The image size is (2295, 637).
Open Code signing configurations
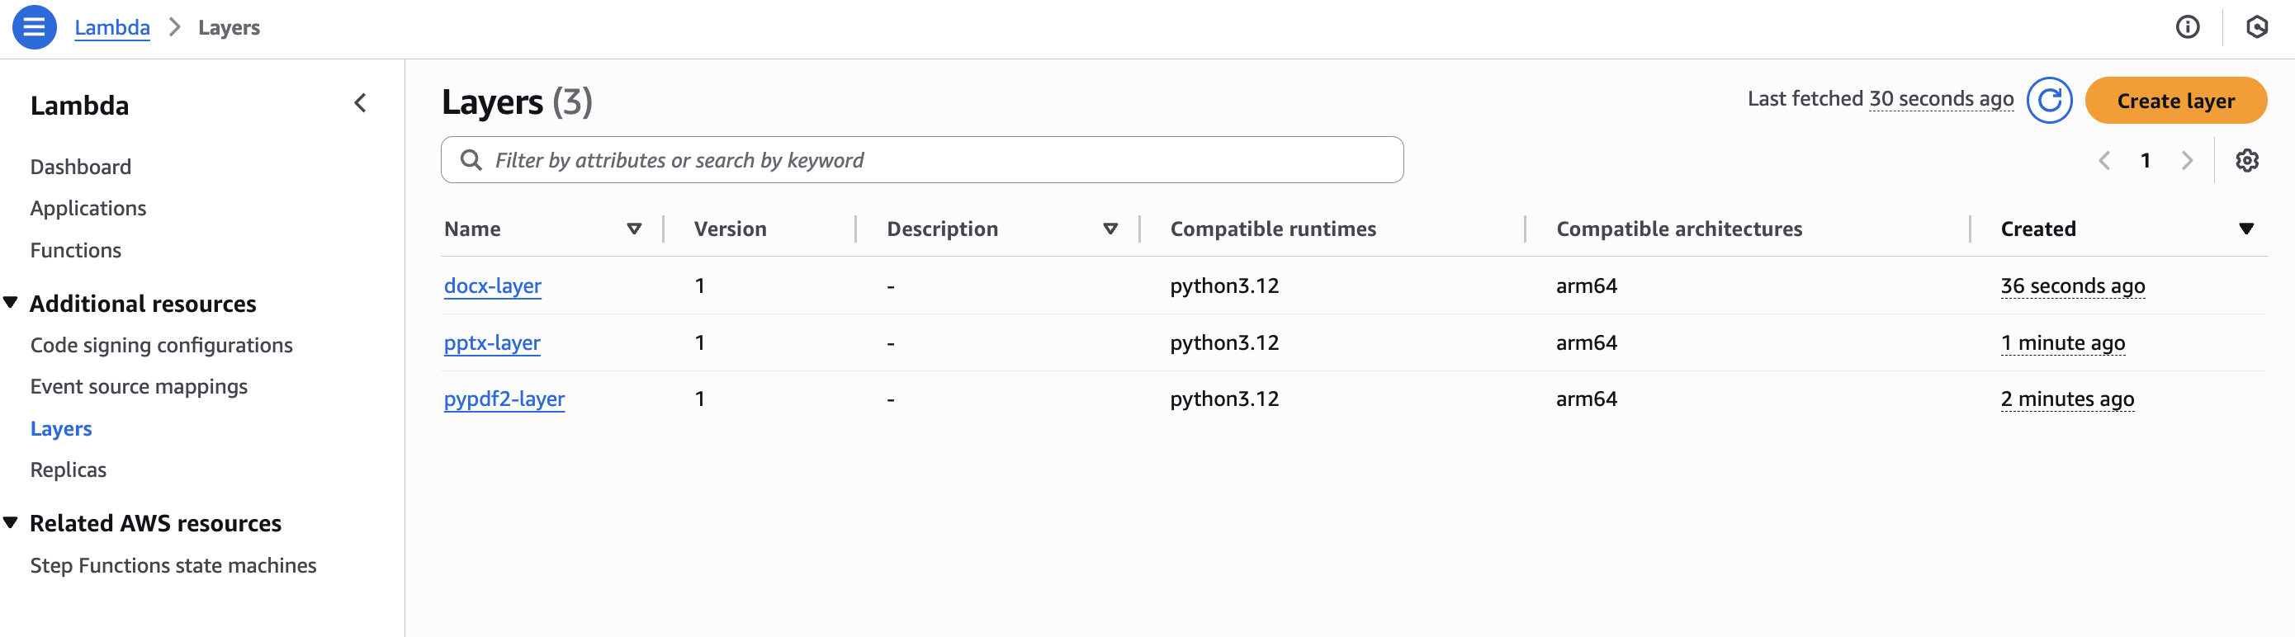point(161,346)
